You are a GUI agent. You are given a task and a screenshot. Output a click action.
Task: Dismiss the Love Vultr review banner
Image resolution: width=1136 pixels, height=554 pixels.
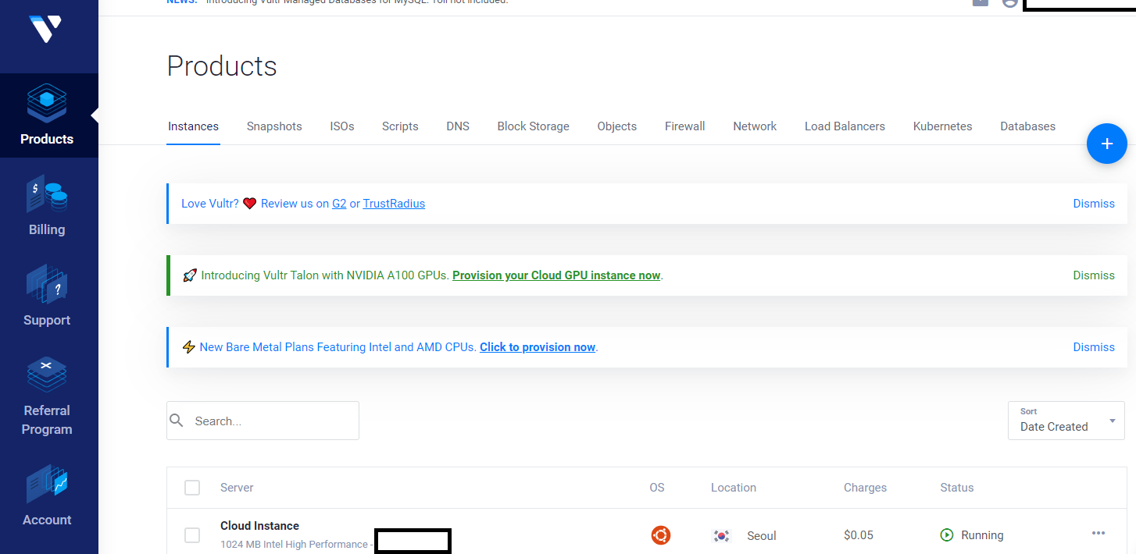point(1094,204)
